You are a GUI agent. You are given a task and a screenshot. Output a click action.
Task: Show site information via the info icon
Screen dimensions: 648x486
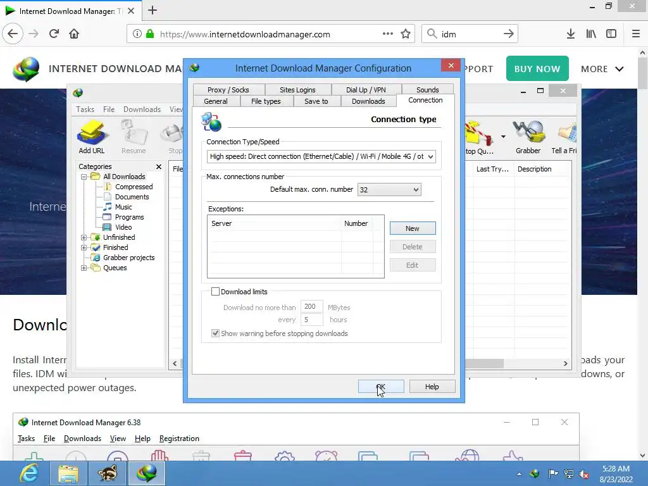click(x=137, y=34)
